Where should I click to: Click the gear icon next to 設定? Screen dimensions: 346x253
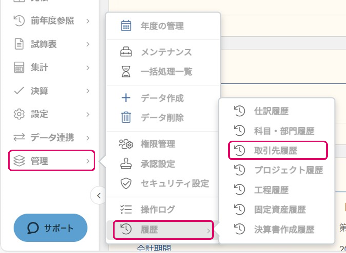pyautogui.click(x=19, y=114)
